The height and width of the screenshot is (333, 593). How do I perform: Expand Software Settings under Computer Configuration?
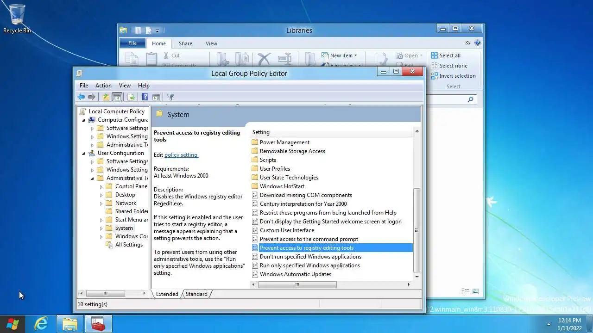pos(92,128)
